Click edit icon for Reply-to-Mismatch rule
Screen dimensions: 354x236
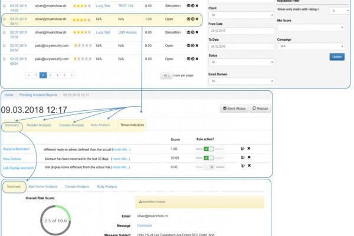(242, 149)
